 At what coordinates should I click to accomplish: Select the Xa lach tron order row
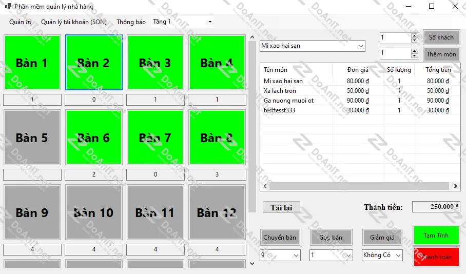(360, 91)
